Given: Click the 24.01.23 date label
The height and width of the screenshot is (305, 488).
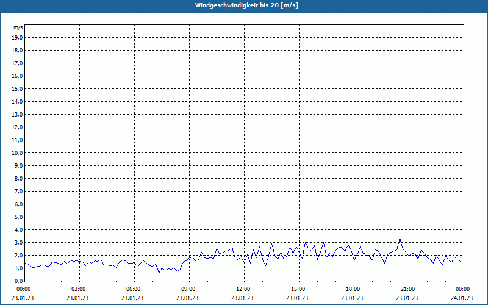Looking at the screenshot, I should coord(462,298).
